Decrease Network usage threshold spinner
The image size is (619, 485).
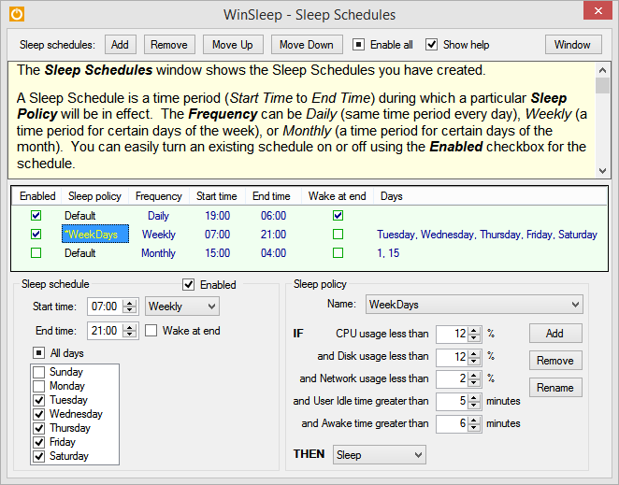pyautogui.click(x=474, y=382)
